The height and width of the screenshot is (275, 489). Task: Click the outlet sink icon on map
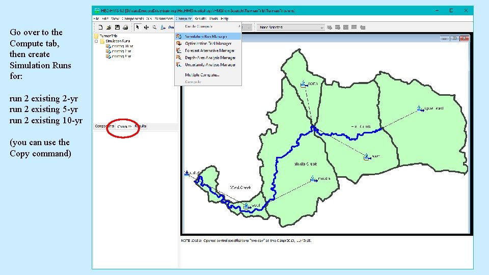(186, 173)
